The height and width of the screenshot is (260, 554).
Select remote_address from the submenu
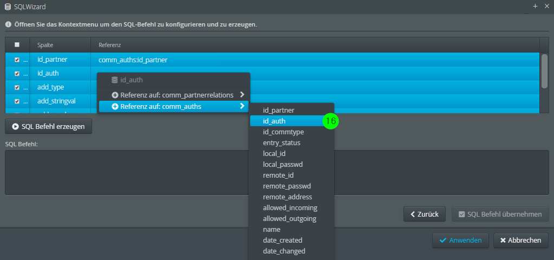(x=292, y=197)
